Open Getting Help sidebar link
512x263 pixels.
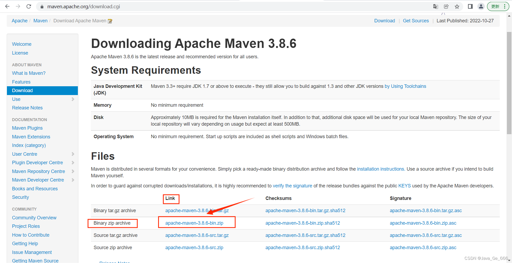pyautogui.click(x=25, y=244)
